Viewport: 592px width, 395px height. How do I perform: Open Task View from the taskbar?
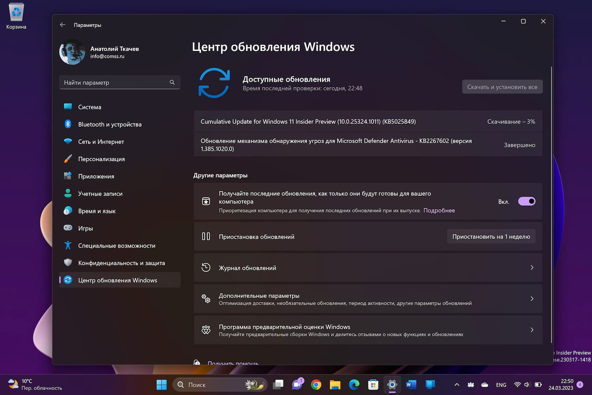click(279, 385)
